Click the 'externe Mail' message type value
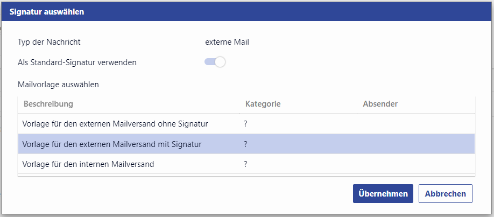This screenshot has width=494, height=217. 228,41
